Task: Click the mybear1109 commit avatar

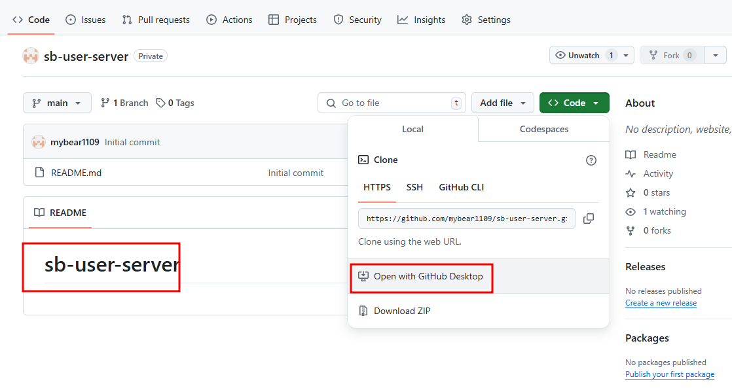Action: coord(38,142)
